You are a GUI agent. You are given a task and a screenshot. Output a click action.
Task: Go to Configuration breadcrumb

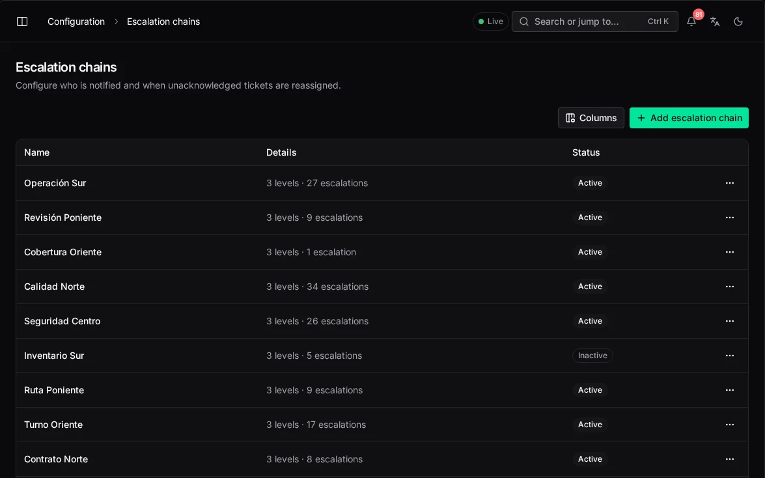click(76, 21)
